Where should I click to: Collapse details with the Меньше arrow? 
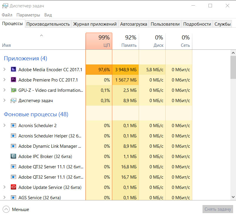(6, 209)
